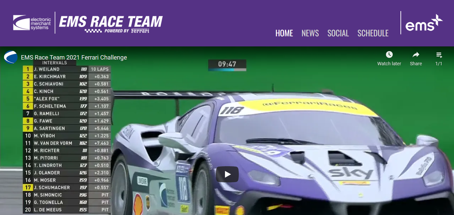Click the J. WEILAND leaderboard row
Viewport: 454px width, 215px height.
pos(67,69)
